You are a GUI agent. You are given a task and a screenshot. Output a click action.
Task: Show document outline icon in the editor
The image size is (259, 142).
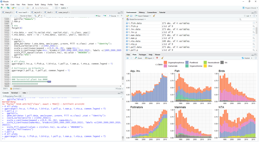tap(122, 16)
